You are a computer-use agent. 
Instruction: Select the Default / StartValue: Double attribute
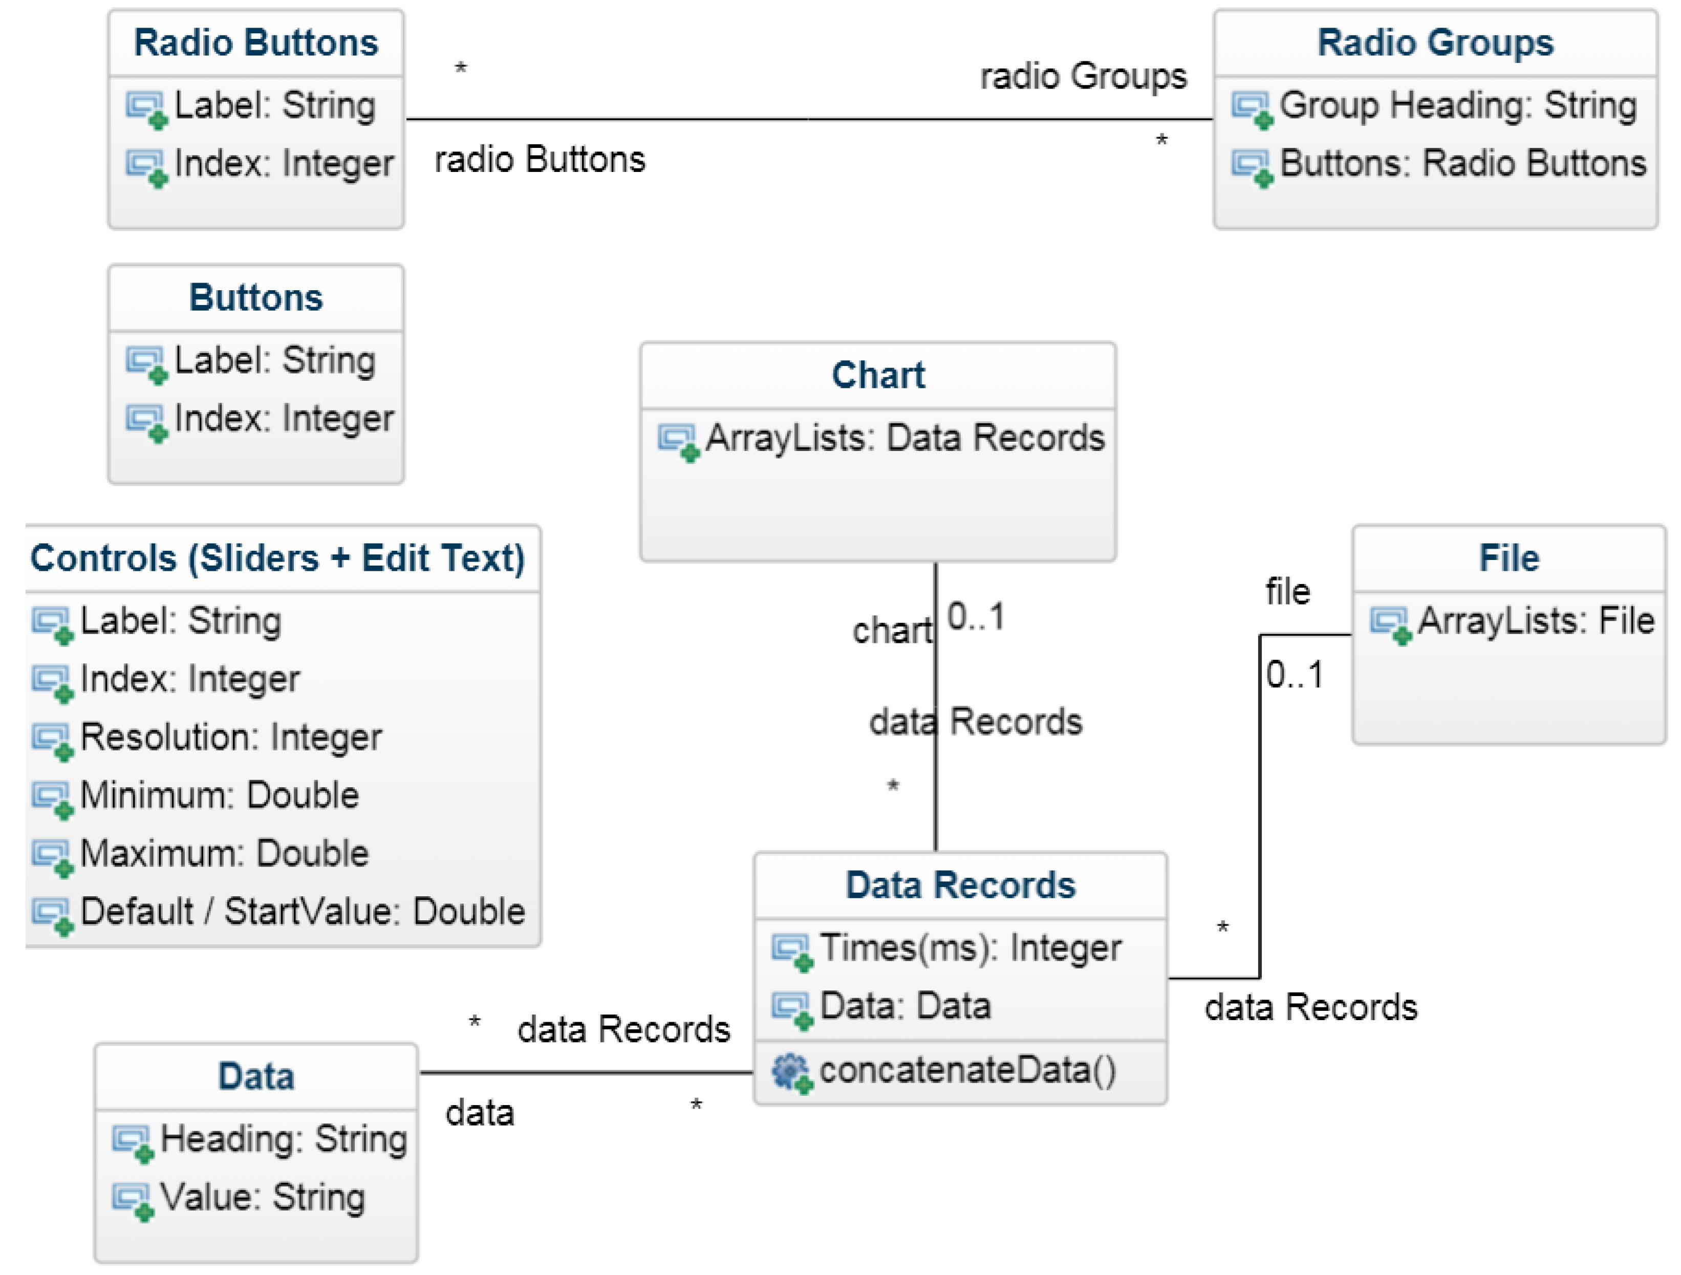(x=303, y=912)
